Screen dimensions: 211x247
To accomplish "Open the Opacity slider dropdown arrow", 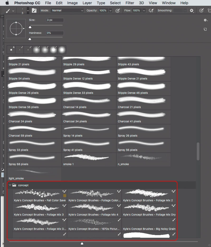I will (x=111, y=11).
